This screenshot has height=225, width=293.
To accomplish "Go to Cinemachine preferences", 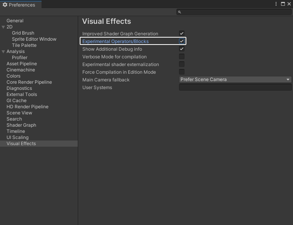I will point(20,70).
